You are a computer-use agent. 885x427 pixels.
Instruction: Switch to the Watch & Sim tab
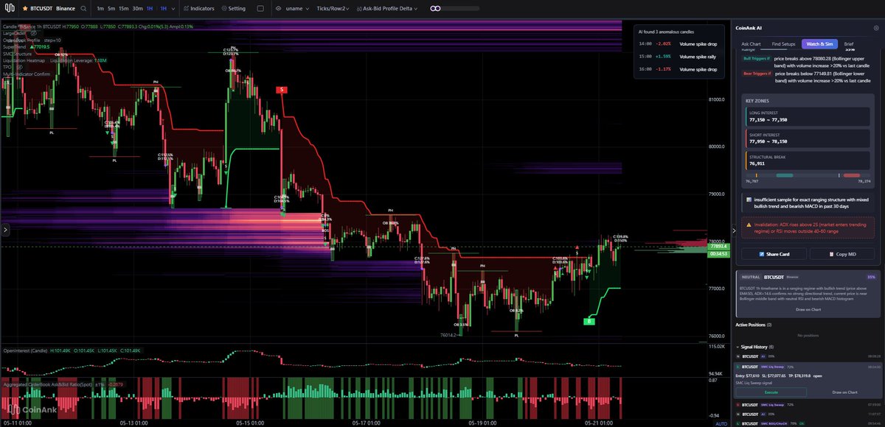pyautogui.click(x=818, y=44)
